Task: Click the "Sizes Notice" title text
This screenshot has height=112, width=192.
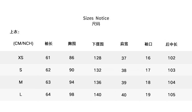Action: (x=96, y=18)
